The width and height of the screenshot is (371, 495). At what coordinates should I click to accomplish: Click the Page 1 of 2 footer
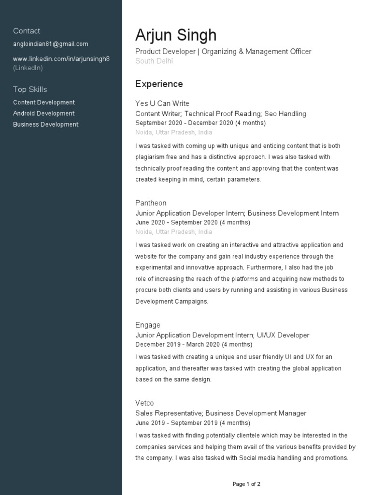(246, 484)
